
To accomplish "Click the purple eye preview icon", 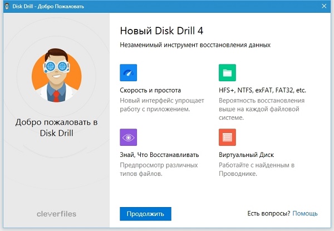I will click(x=128, y=137).
